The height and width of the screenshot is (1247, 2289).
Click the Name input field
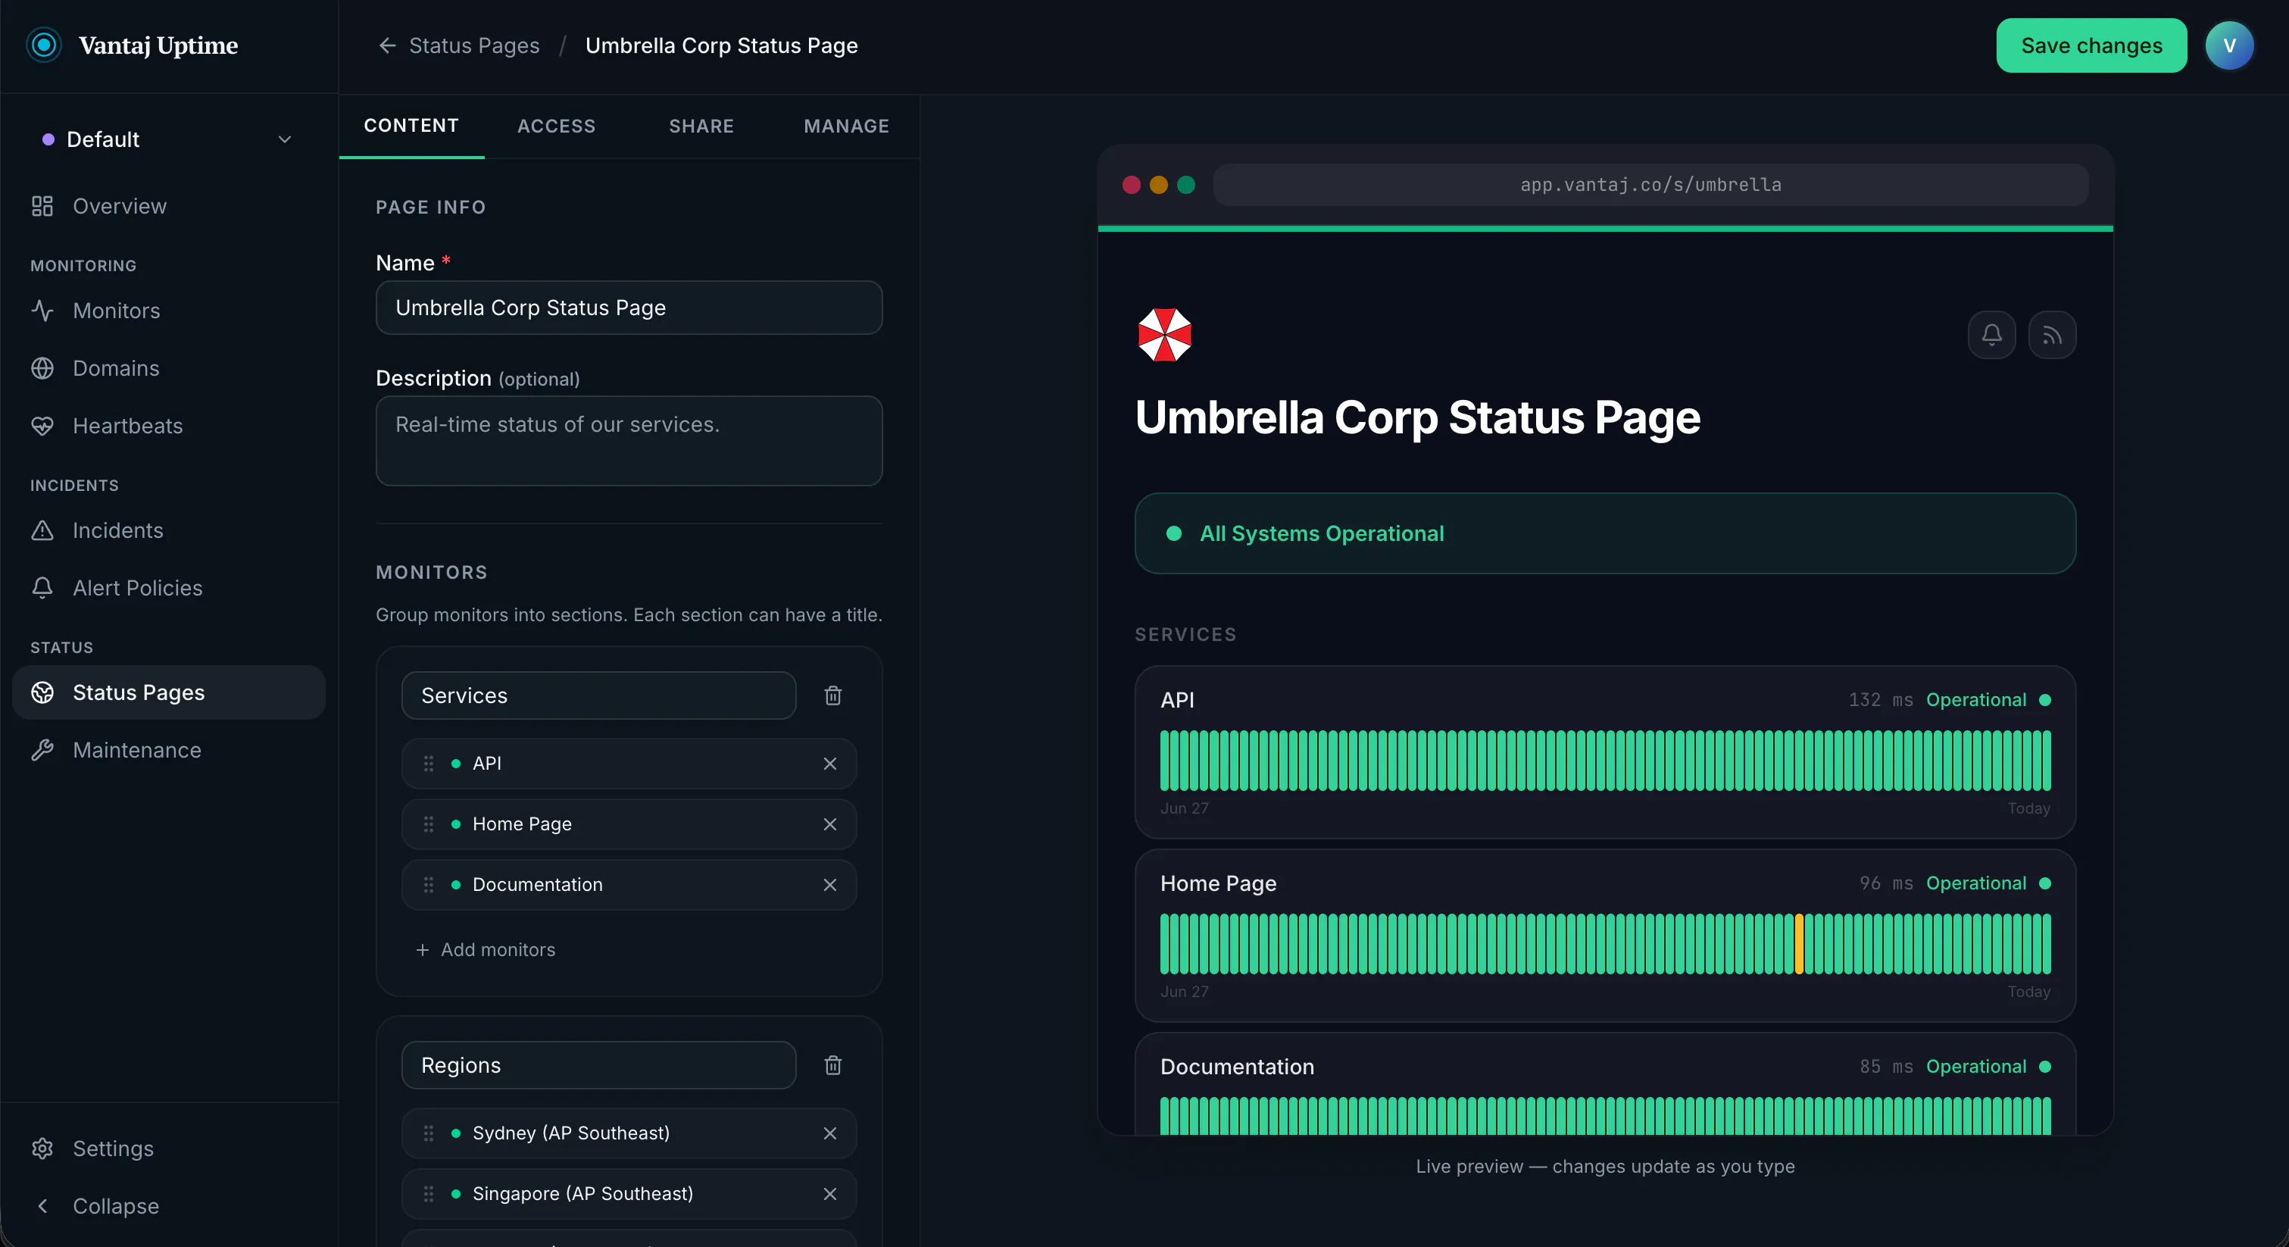click(x=629, y=308)
